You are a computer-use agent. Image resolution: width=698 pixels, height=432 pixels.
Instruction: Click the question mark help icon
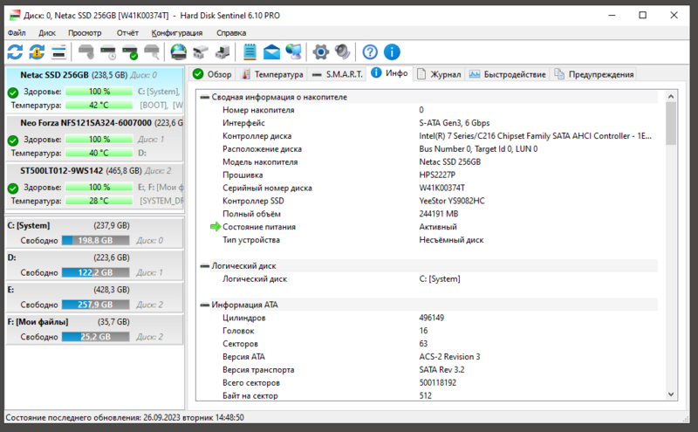tap(370, 51)
